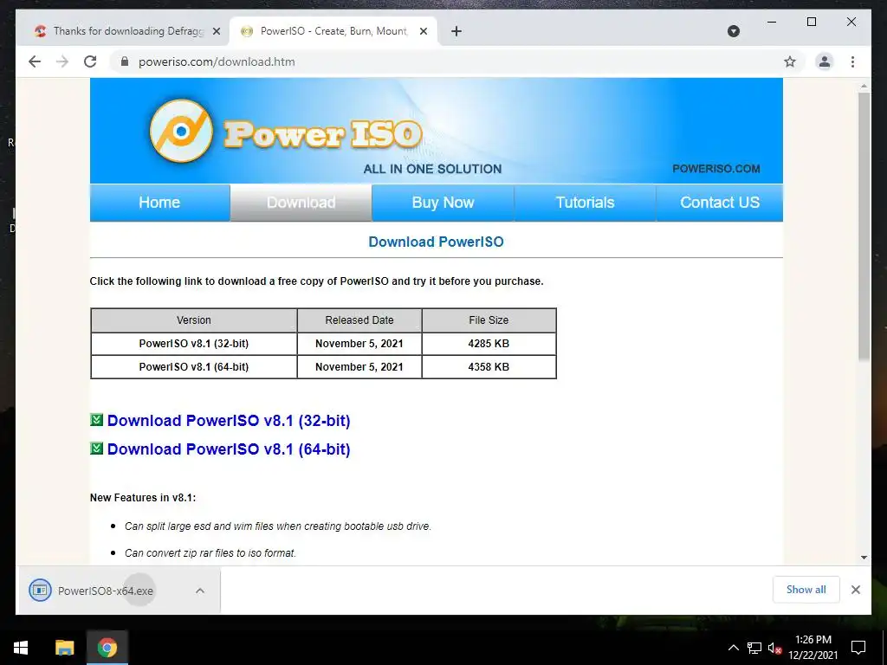The width and height of the screenshot is (887, 665).
Task: Open the Buy Now nav item
Action: coord(443,203)
